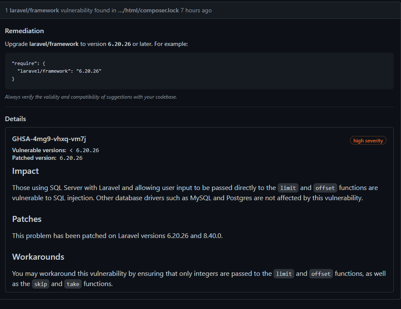Click laravel/framework in the alert header

point(34,10)
